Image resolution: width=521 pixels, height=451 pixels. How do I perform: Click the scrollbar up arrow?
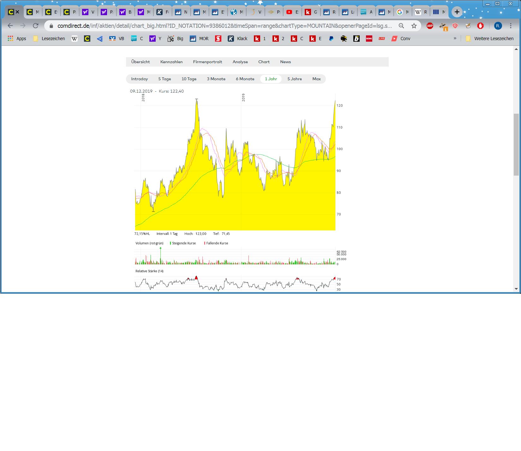(x=516, y=49)
